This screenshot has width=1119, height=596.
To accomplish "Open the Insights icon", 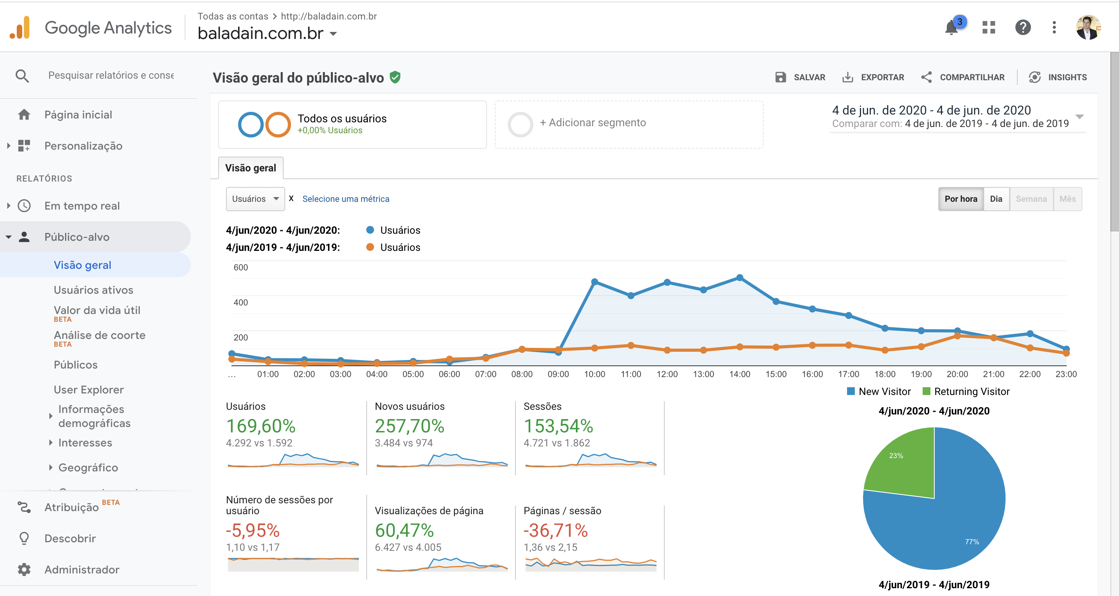I will pyautogui.click(x=1035, y=77).
